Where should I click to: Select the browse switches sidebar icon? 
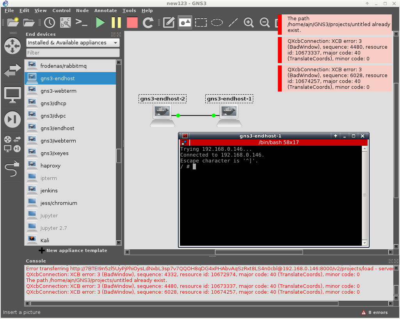coord(12,70)
